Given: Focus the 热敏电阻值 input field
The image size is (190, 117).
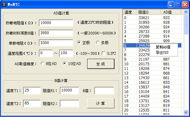Looking at the screenshot, I should (56, 23).
